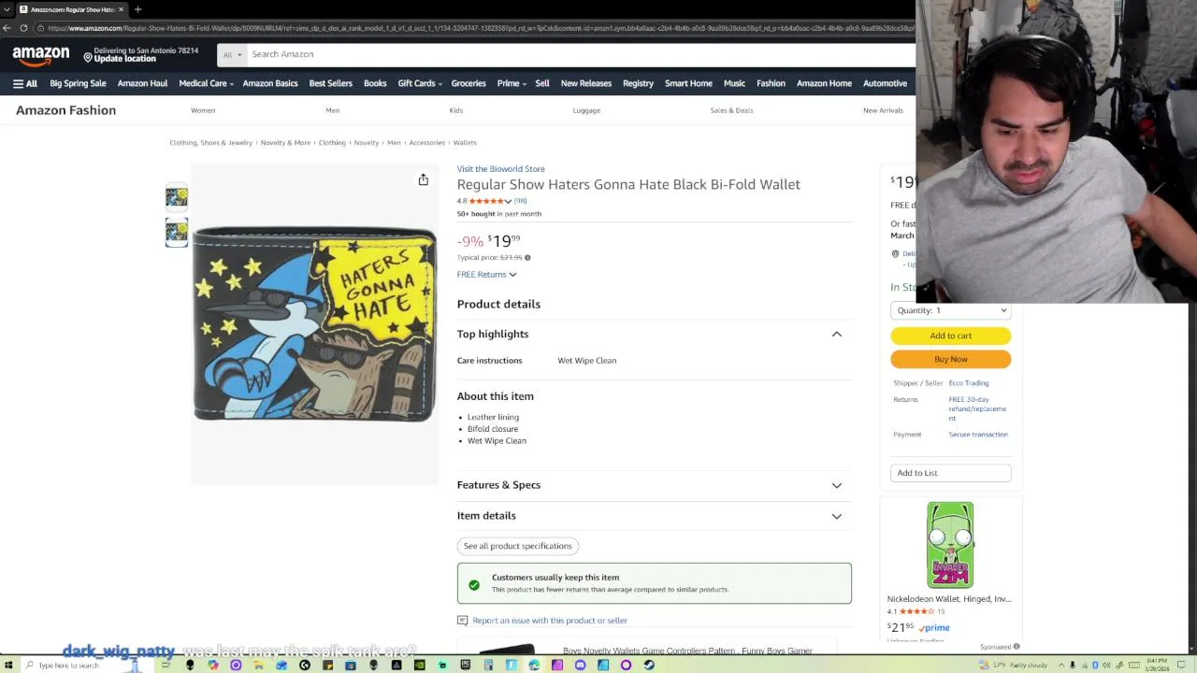The image size is (1197, 673).
Task: Expand the Item details section
Action: (x=837, y=516)
